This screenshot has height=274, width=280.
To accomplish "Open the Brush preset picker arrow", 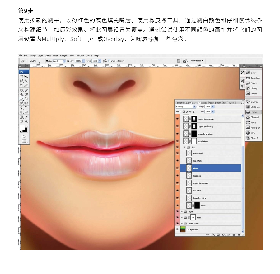I will pos(43,61).
